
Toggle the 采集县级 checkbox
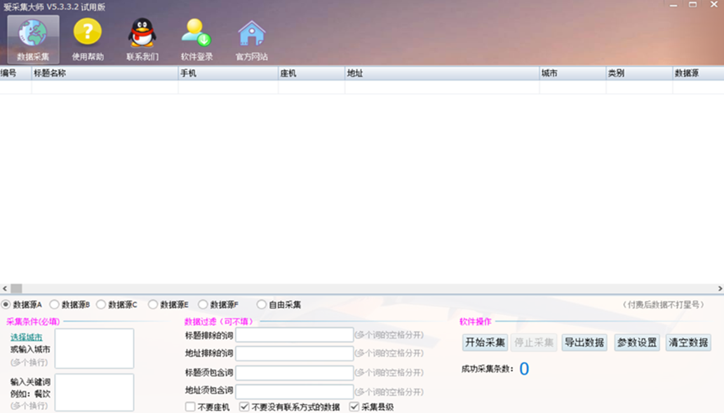354,407
